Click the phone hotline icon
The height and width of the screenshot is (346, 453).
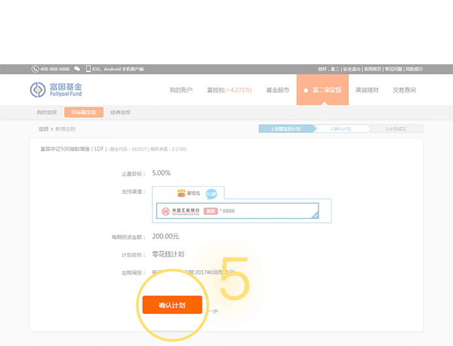[x=35, y=69]
